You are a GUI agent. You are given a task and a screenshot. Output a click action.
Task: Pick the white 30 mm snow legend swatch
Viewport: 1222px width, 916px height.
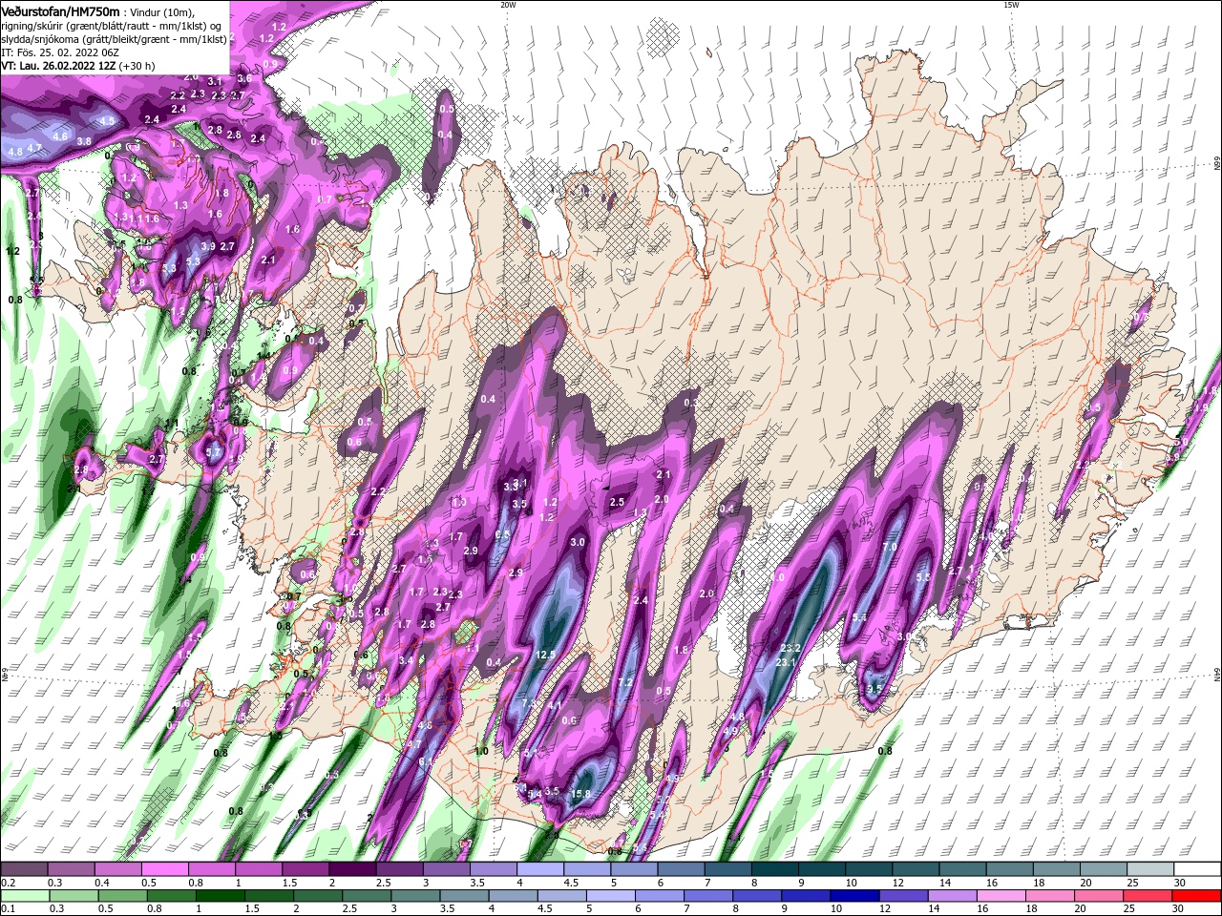pos(1197,869)
